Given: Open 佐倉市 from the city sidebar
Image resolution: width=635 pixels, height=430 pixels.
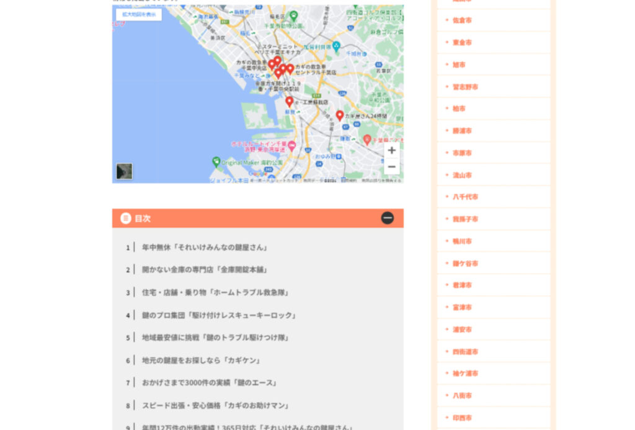Looking at the screenshot, I should click(462, 20).
